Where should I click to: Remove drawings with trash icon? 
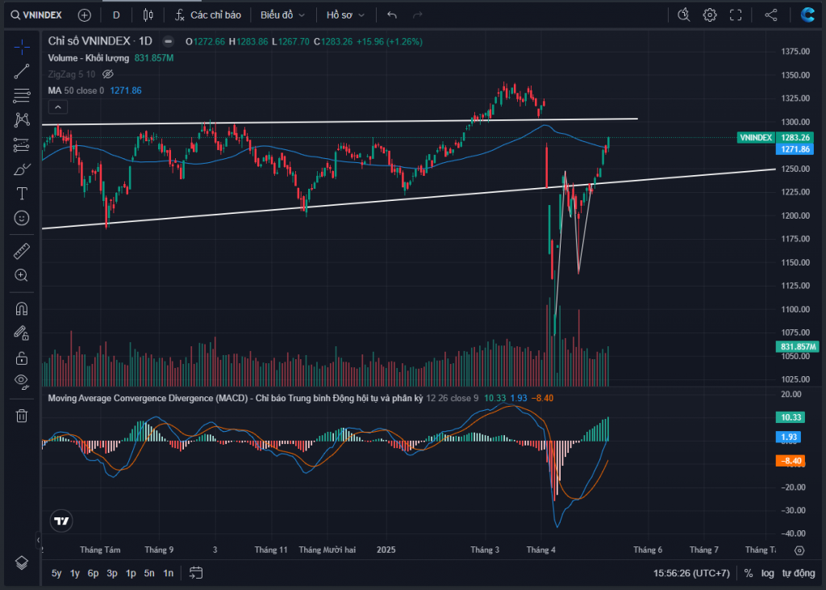22,416
